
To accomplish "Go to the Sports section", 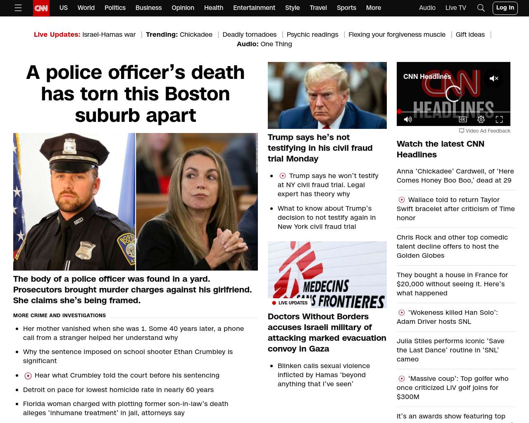I will click(346, 8).
